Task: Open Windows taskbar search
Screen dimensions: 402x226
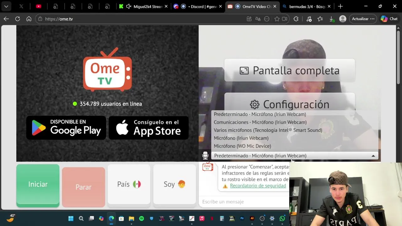Action: tap(81, 218)
